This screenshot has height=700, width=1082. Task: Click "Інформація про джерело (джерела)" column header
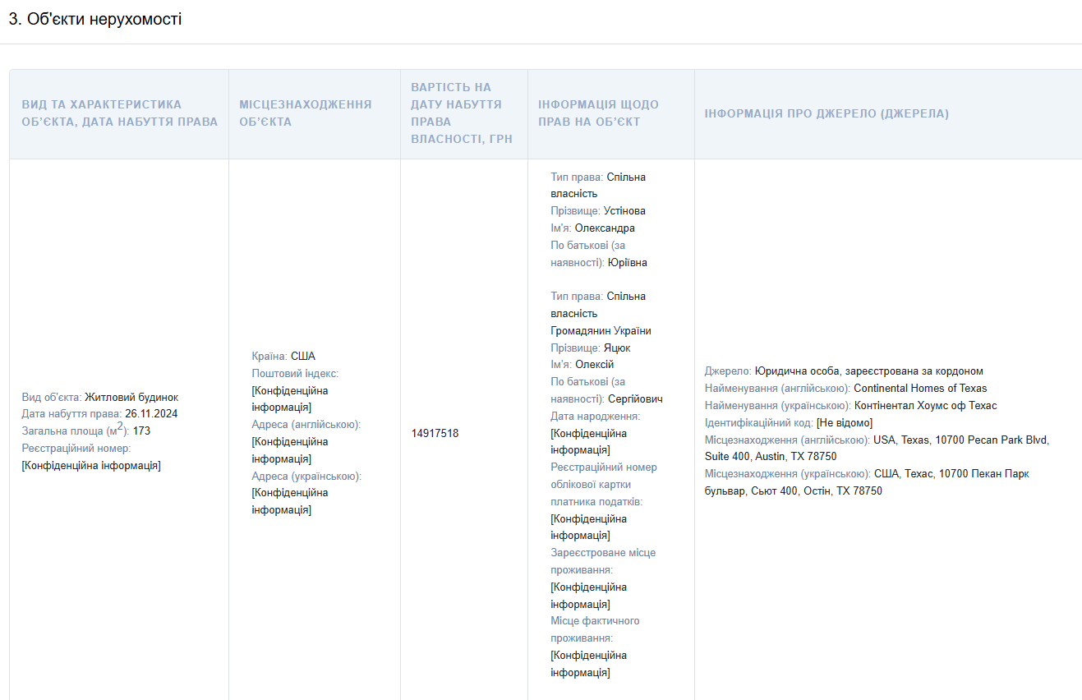tap(826, 113)
